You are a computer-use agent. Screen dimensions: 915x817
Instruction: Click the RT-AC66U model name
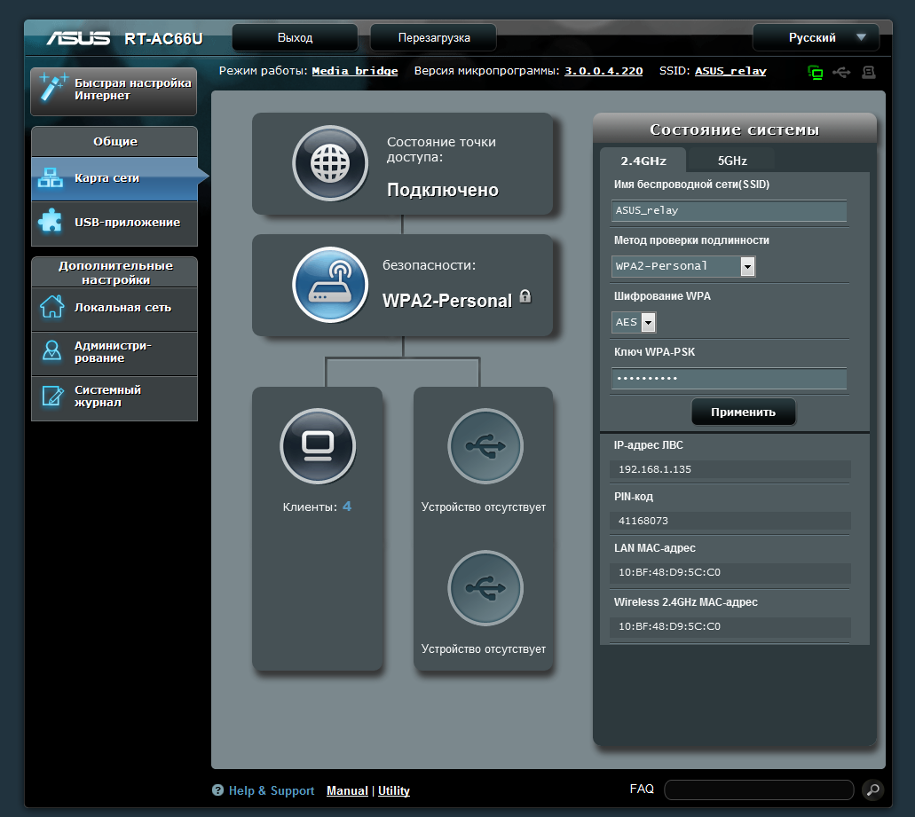[163, 38]
